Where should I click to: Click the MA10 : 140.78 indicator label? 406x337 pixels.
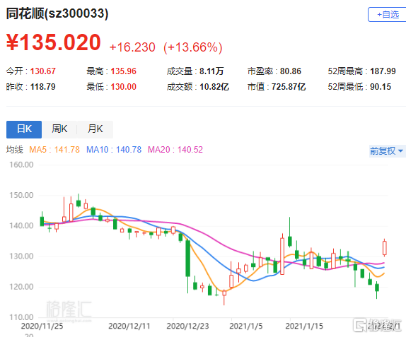tap(114, 150)
